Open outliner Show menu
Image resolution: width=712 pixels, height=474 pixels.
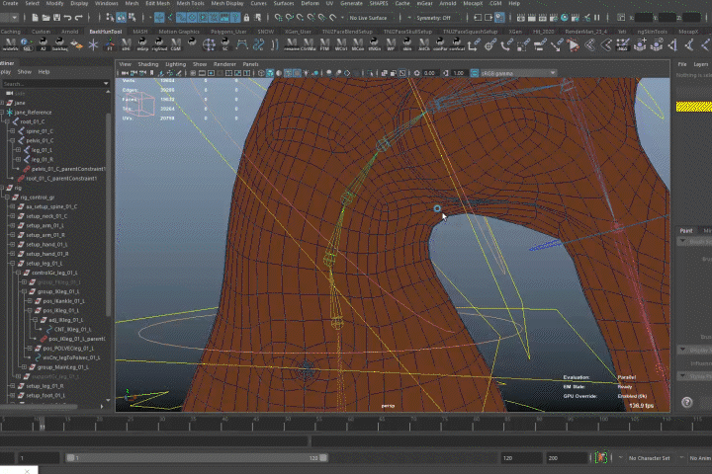[x=24, y=72]
